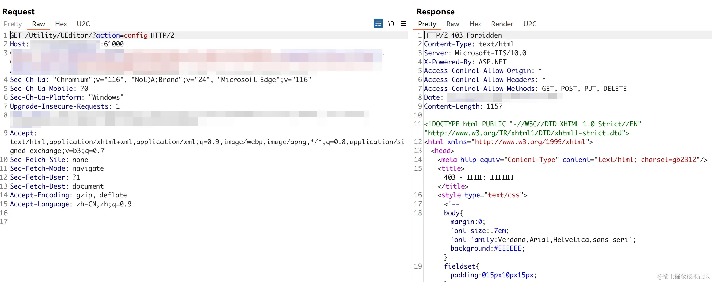
Task: Click the font-family:Verdana CSS line
Action: [543, 240]
